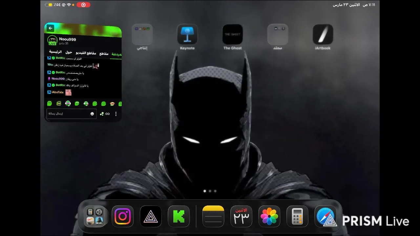The height and width of the screenshot is (236, 420).
Task: Select the الدردشة chat tab
Action: click(x=116, y=54)
